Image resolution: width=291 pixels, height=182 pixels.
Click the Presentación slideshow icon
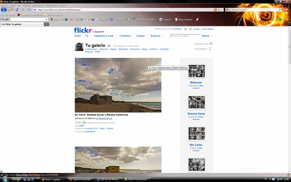pos(210,49)
